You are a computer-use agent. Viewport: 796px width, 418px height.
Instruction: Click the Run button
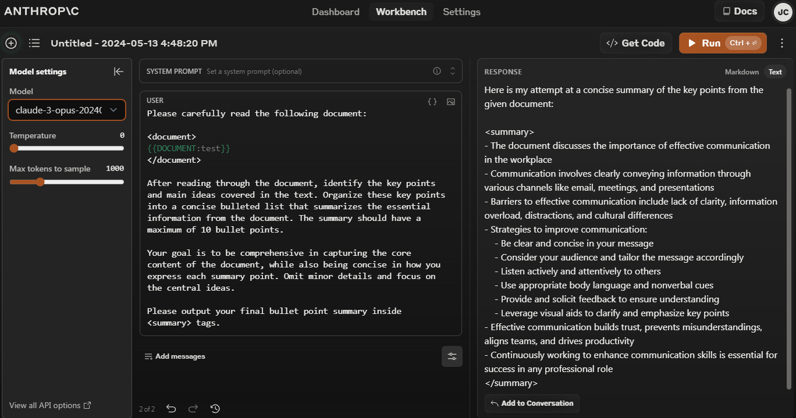(711, 42)
